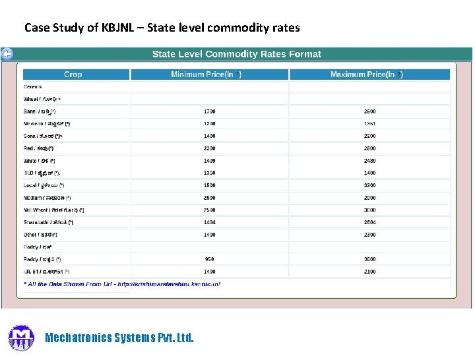Select the White crop name
475x356 pixels.
(x=39, y=161)
